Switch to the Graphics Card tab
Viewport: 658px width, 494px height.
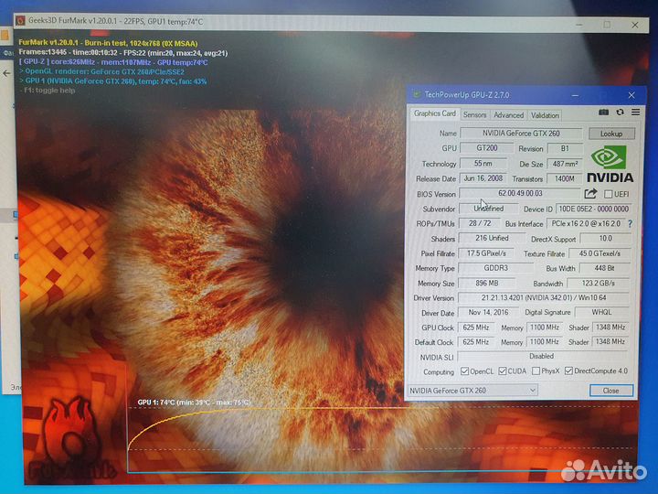[434, 113]
